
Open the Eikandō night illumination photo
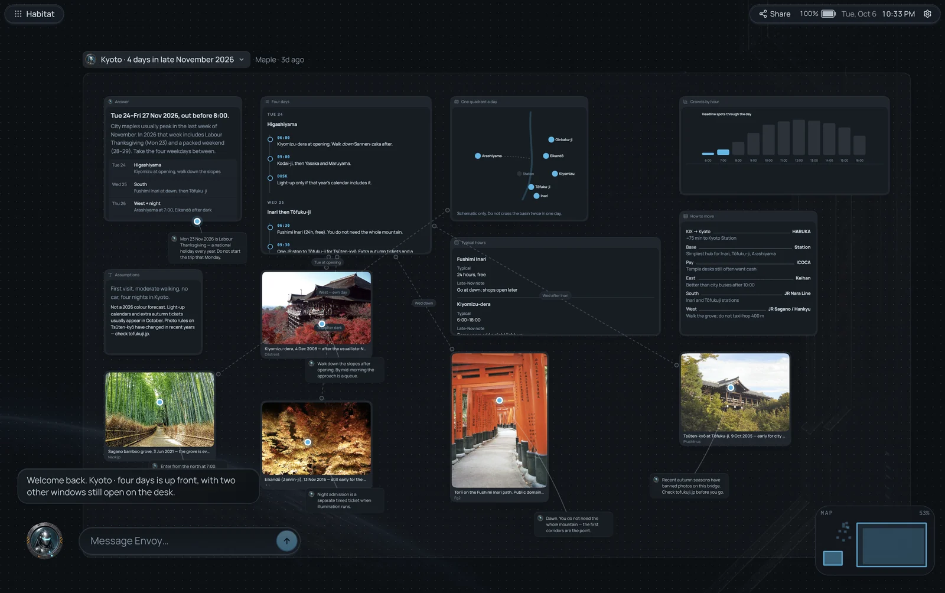(317, 438)
